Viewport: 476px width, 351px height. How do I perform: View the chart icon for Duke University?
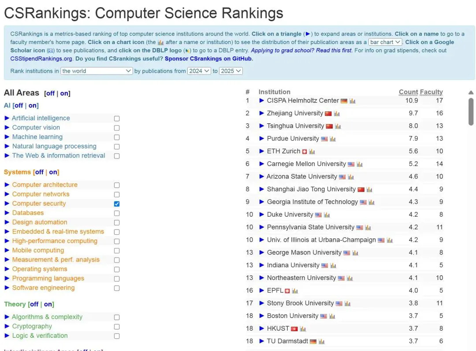(x=327, y=215)
